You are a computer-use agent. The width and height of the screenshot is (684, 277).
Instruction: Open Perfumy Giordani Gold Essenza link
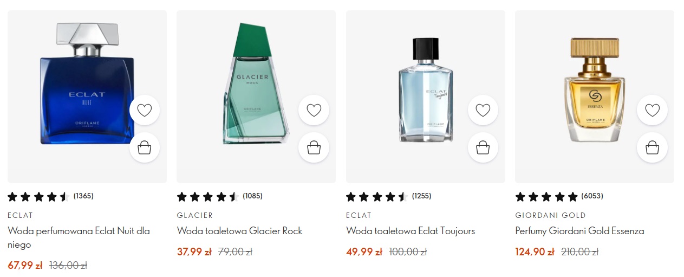pos(579,231)
